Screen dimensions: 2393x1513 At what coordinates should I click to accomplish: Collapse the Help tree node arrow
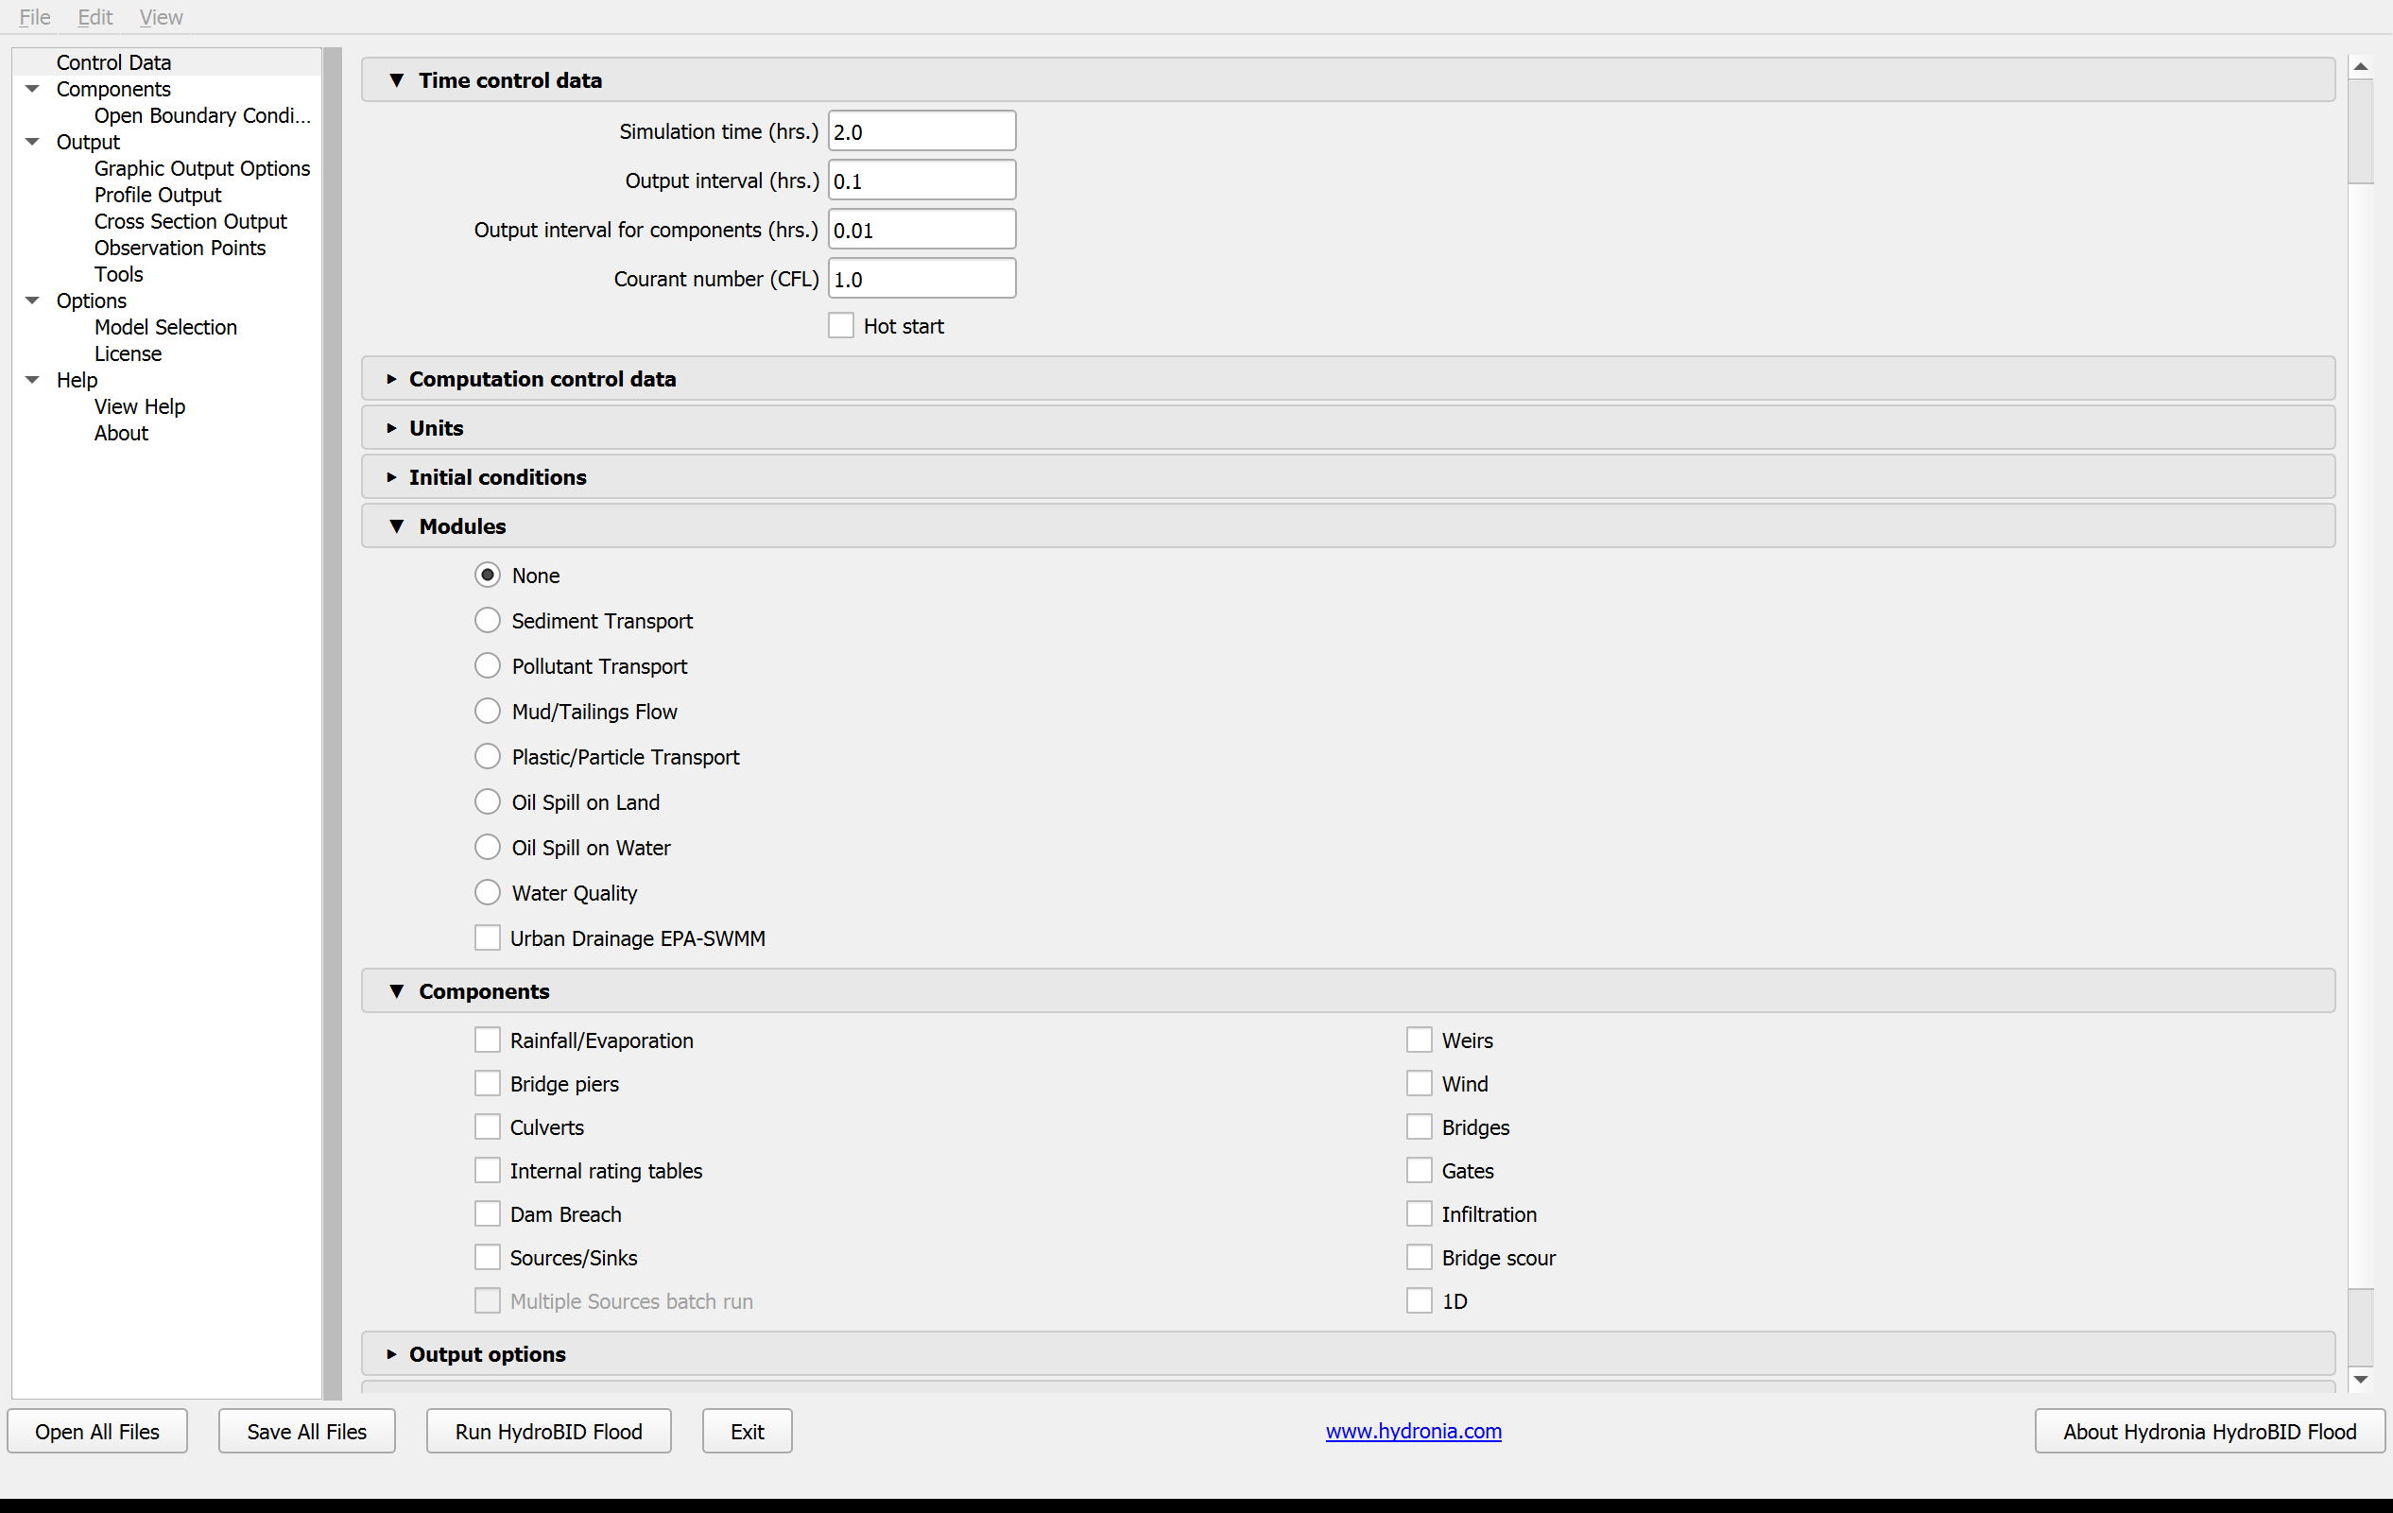coord(32,380)
